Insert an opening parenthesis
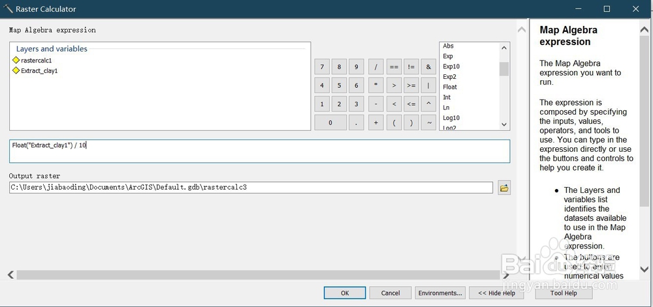 394,123
